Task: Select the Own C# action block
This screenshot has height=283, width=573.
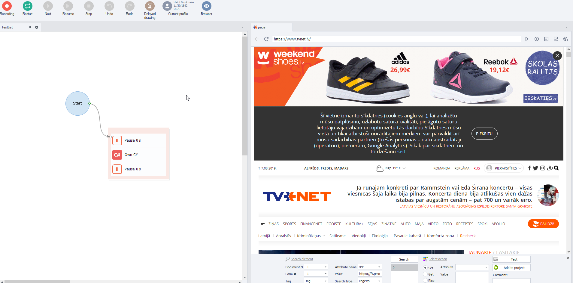Action: (x=138, y=155)
